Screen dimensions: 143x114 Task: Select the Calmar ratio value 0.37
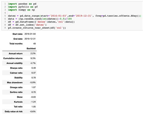click(x=33, y=73)
